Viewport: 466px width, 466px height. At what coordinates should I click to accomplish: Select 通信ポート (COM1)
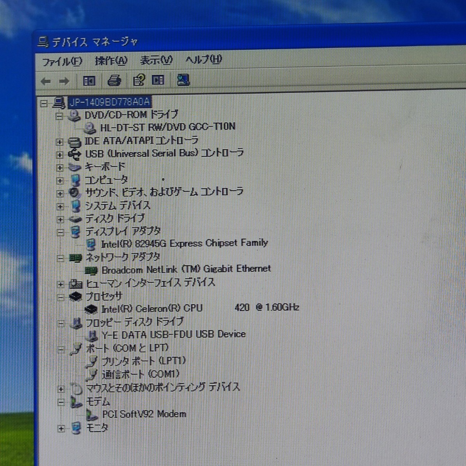[141, 374]
